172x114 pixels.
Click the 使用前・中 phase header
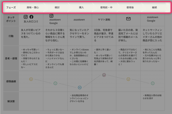pyautogui.click(x=106, y=8)
